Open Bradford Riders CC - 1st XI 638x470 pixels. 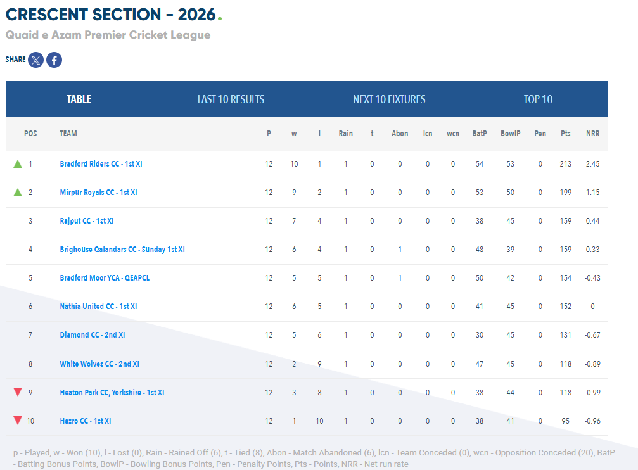pos(101,164)
